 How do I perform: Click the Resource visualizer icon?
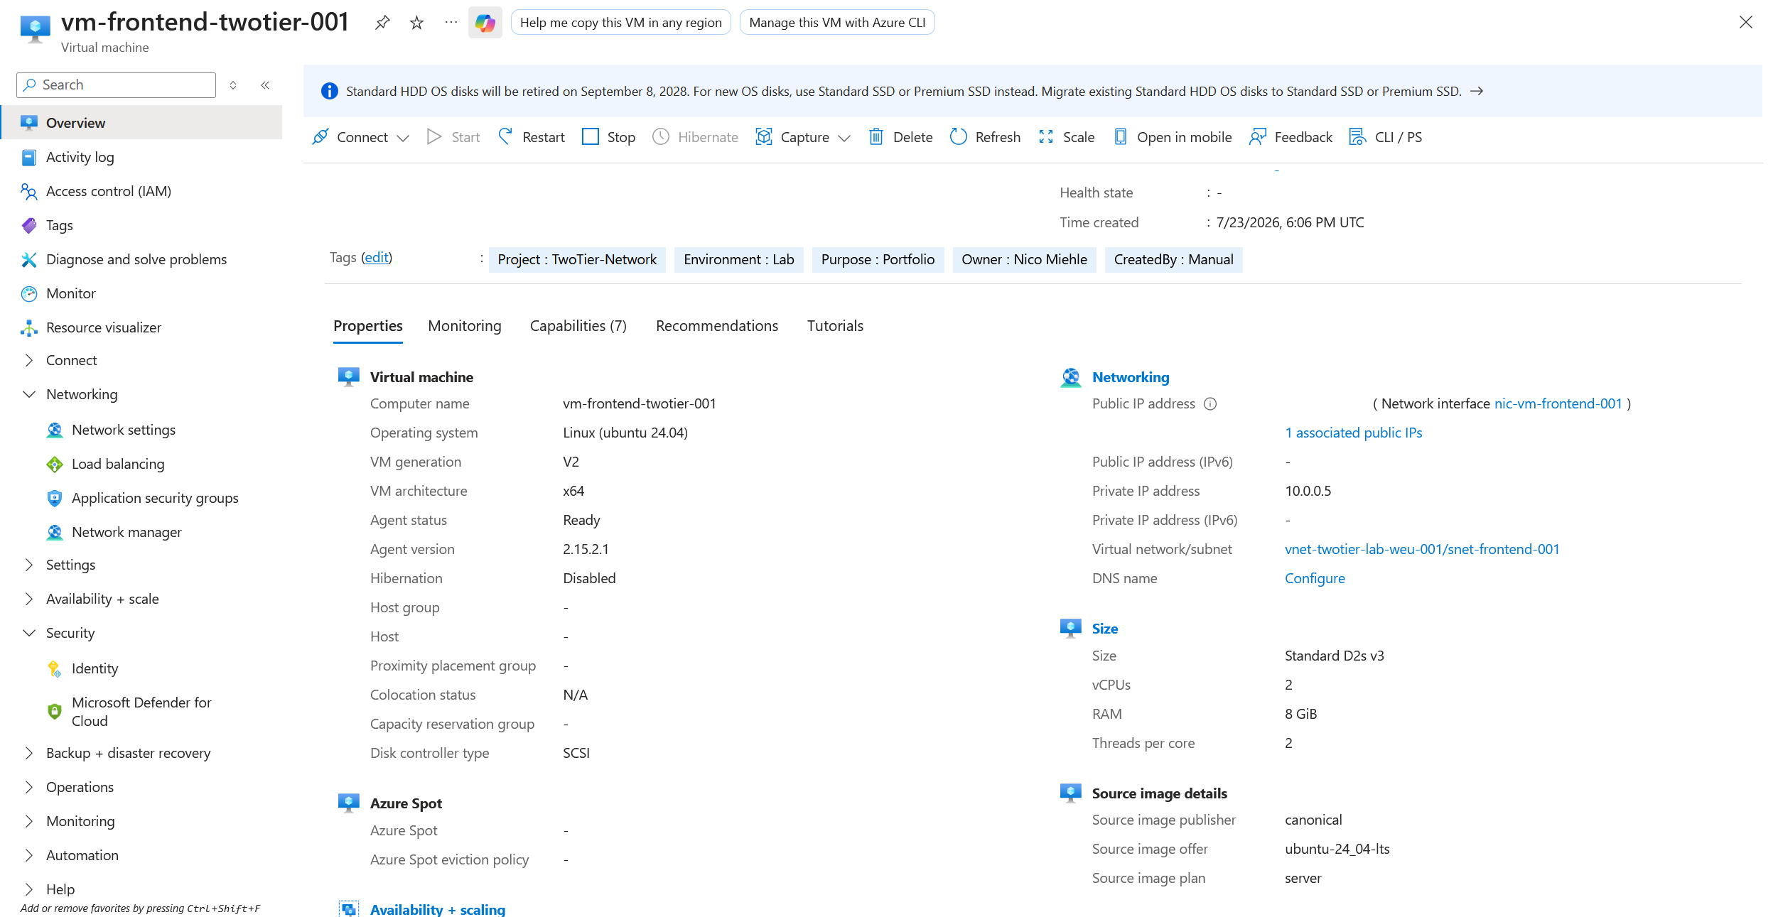(x=29, y=328)
